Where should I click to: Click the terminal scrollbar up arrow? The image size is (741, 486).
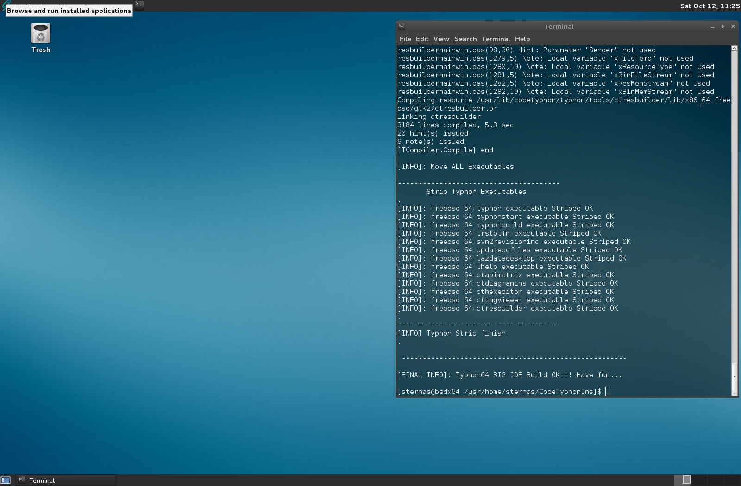click(734, 48)
